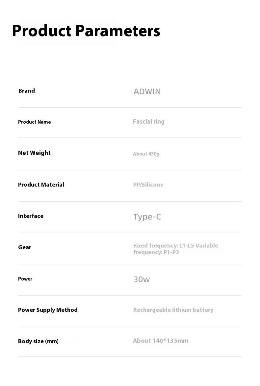Select the Product Material label

click(x=41, y=185)
